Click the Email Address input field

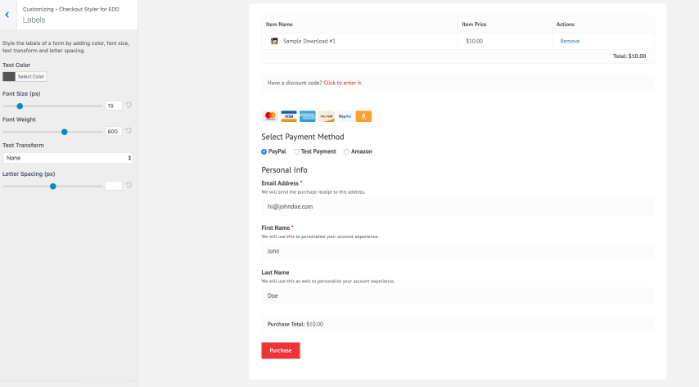458,207
